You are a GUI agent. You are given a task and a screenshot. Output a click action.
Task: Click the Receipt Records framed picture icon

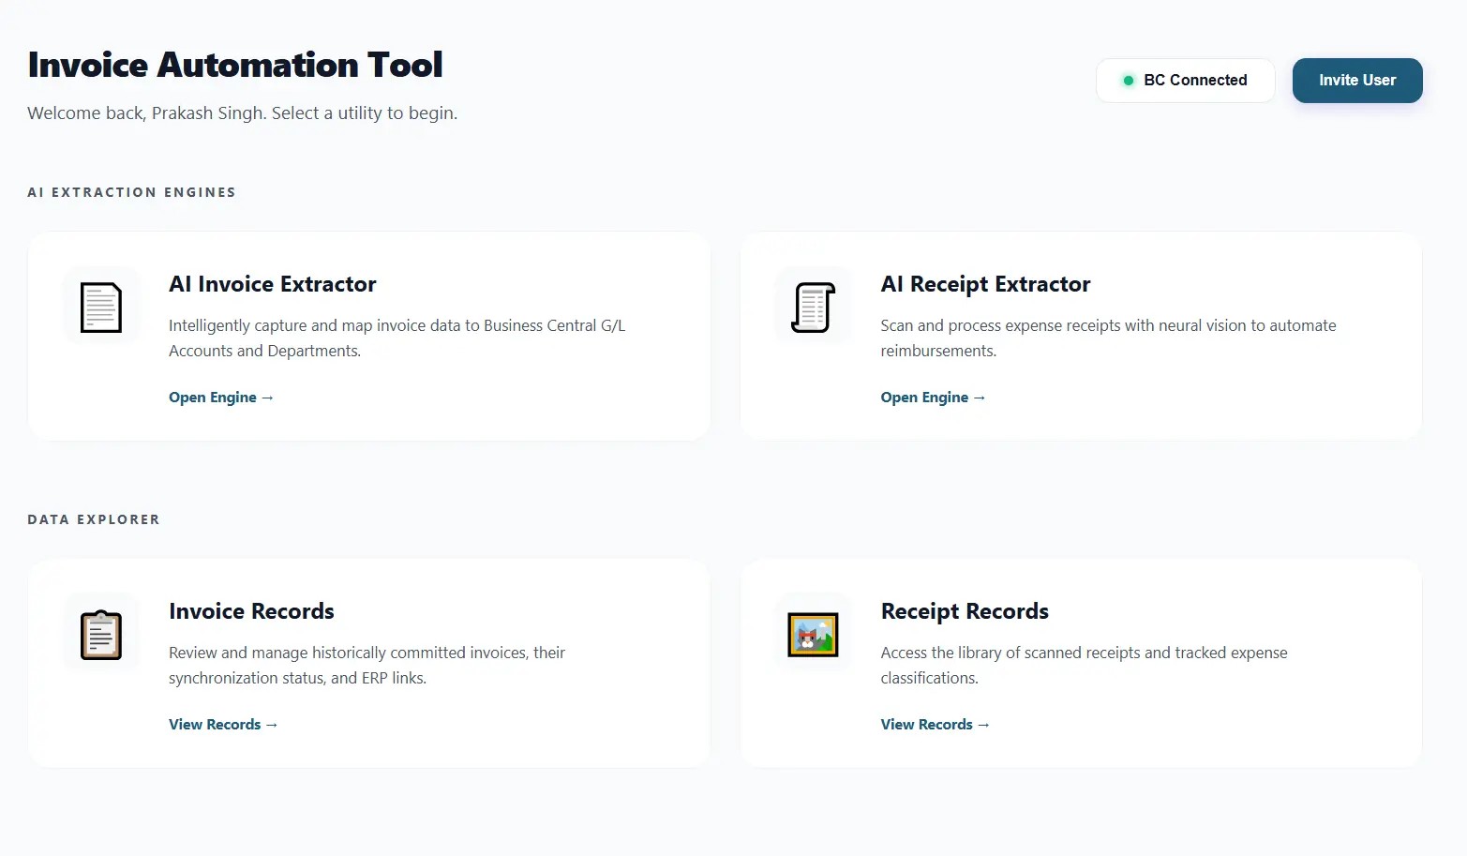(x=813, y=635)
